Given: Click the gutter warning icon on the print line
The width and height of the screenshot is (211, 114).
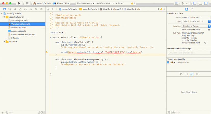Looking at the screenshot, I should point(47,52).
